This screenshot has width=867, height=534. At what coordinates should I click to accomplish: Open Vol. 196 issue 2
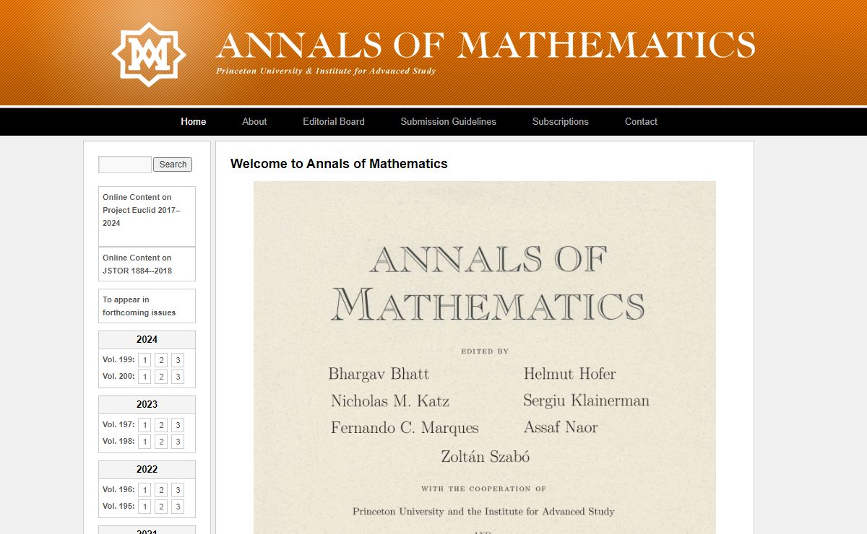pyautogui.click(x=161, y=490)
